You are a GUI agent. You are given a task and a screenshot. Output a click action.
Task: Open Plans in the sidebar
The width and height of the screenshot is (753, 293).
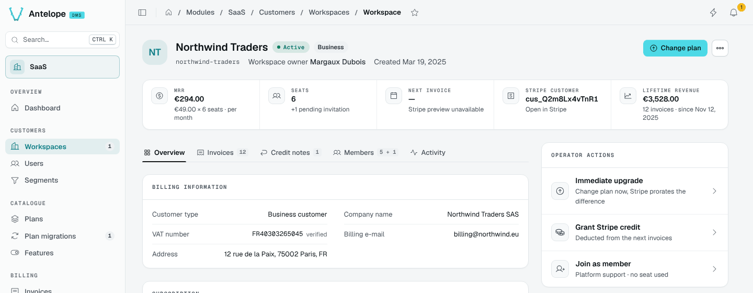pyautogui.click(x=62, y=219)
